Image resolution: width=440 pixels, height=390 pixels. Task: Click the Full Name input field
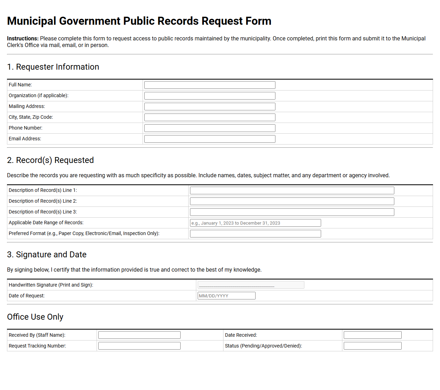coord(210,85)
